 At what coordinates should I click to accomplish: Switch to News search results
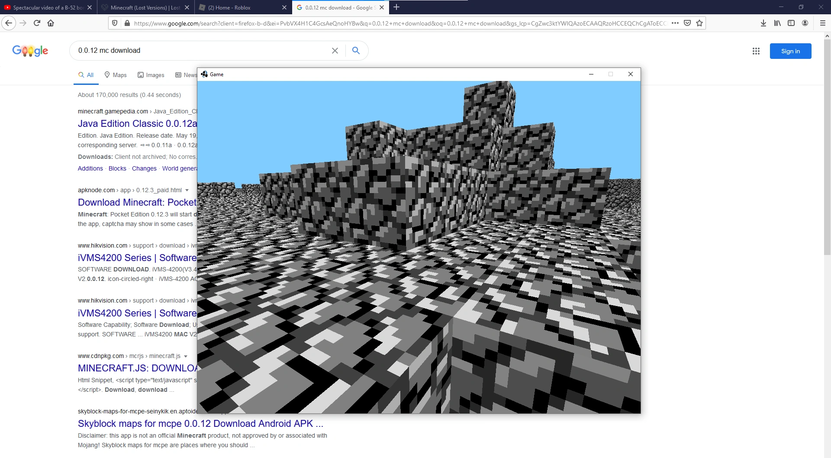[186, 75]
